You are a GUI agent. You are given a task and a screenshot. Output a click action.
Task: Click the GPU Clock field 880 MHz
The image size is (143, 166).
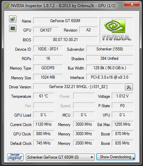[44, 134]
